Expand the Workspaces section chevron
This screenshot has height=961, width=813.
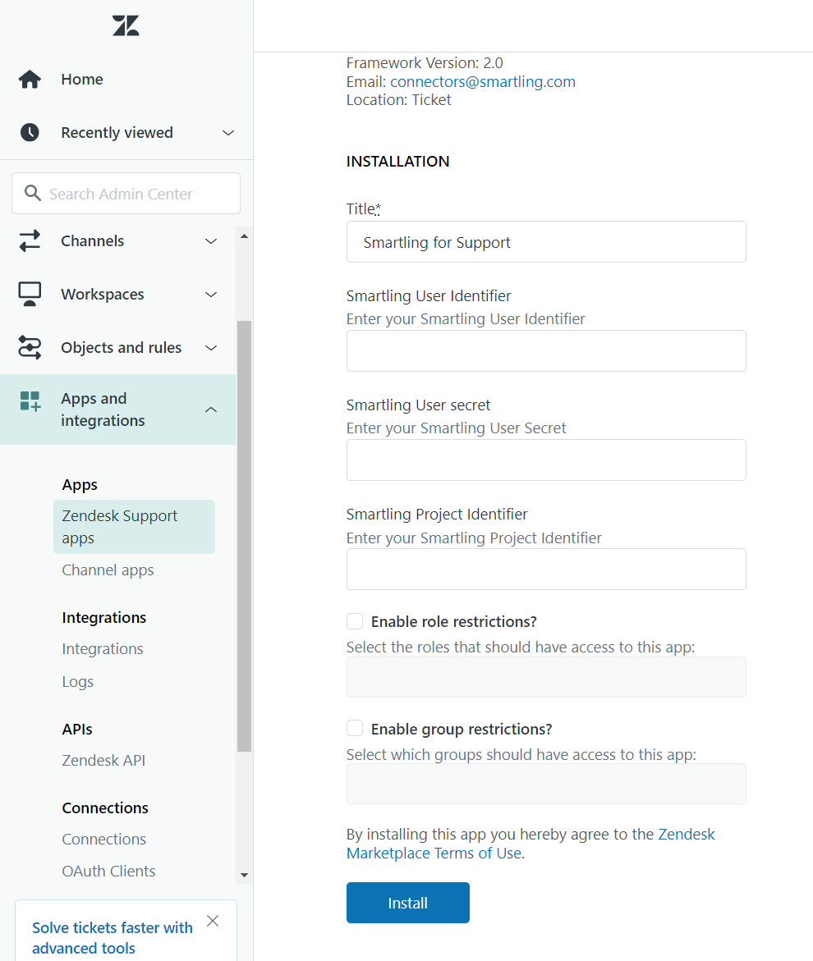click(211, 294)
